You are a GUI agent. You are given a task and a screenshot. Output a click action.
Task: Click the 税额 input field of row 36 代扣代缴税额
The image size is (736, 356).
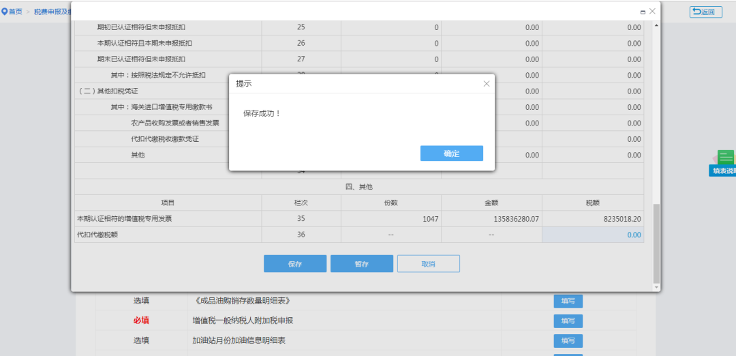[x=593, y=235]
